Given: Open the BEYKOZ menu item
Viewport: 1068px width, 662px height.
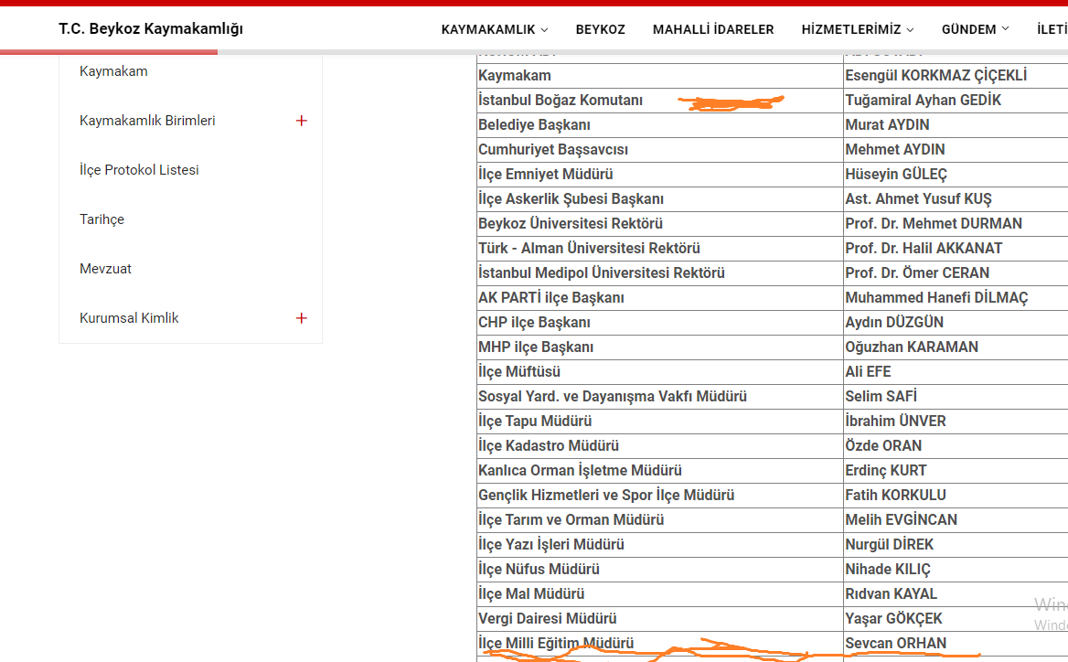Looking at the screenshot, I should (600, 29).
